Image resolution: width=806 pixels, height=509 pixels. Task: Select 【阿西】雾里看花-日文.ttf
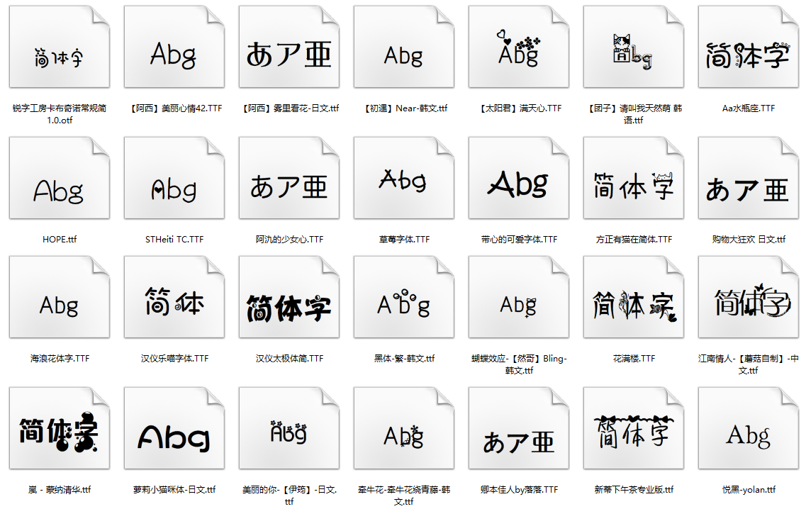pyautogui.click(x=289, y=48)
